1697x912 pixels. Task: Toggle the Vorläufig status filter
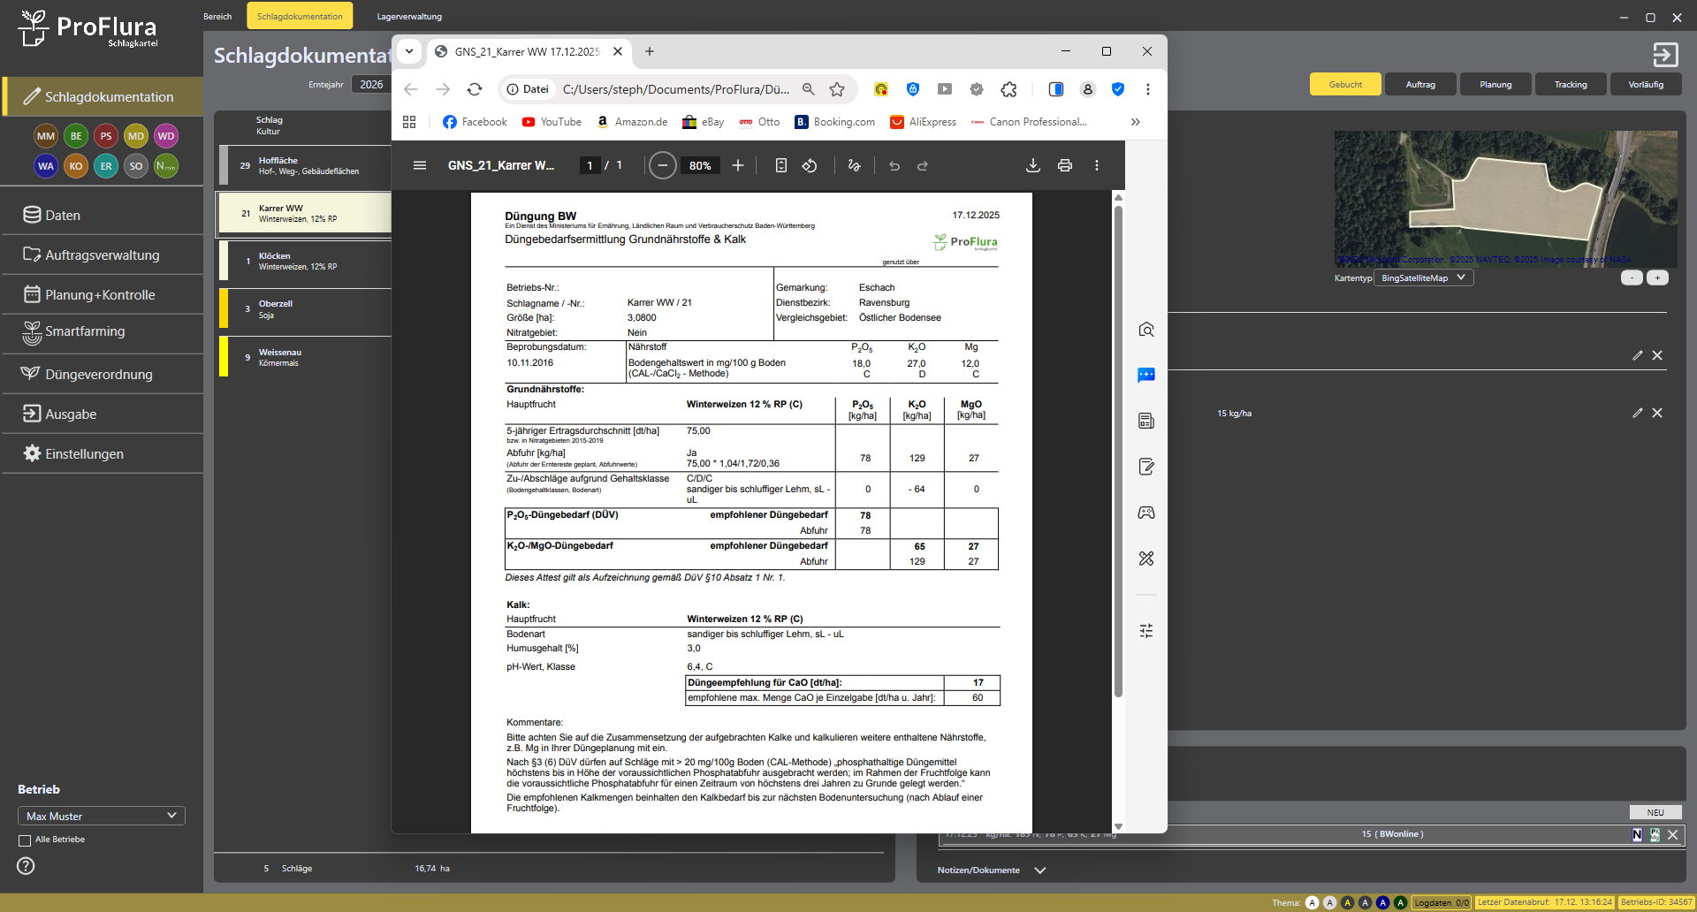point(1645,85)
